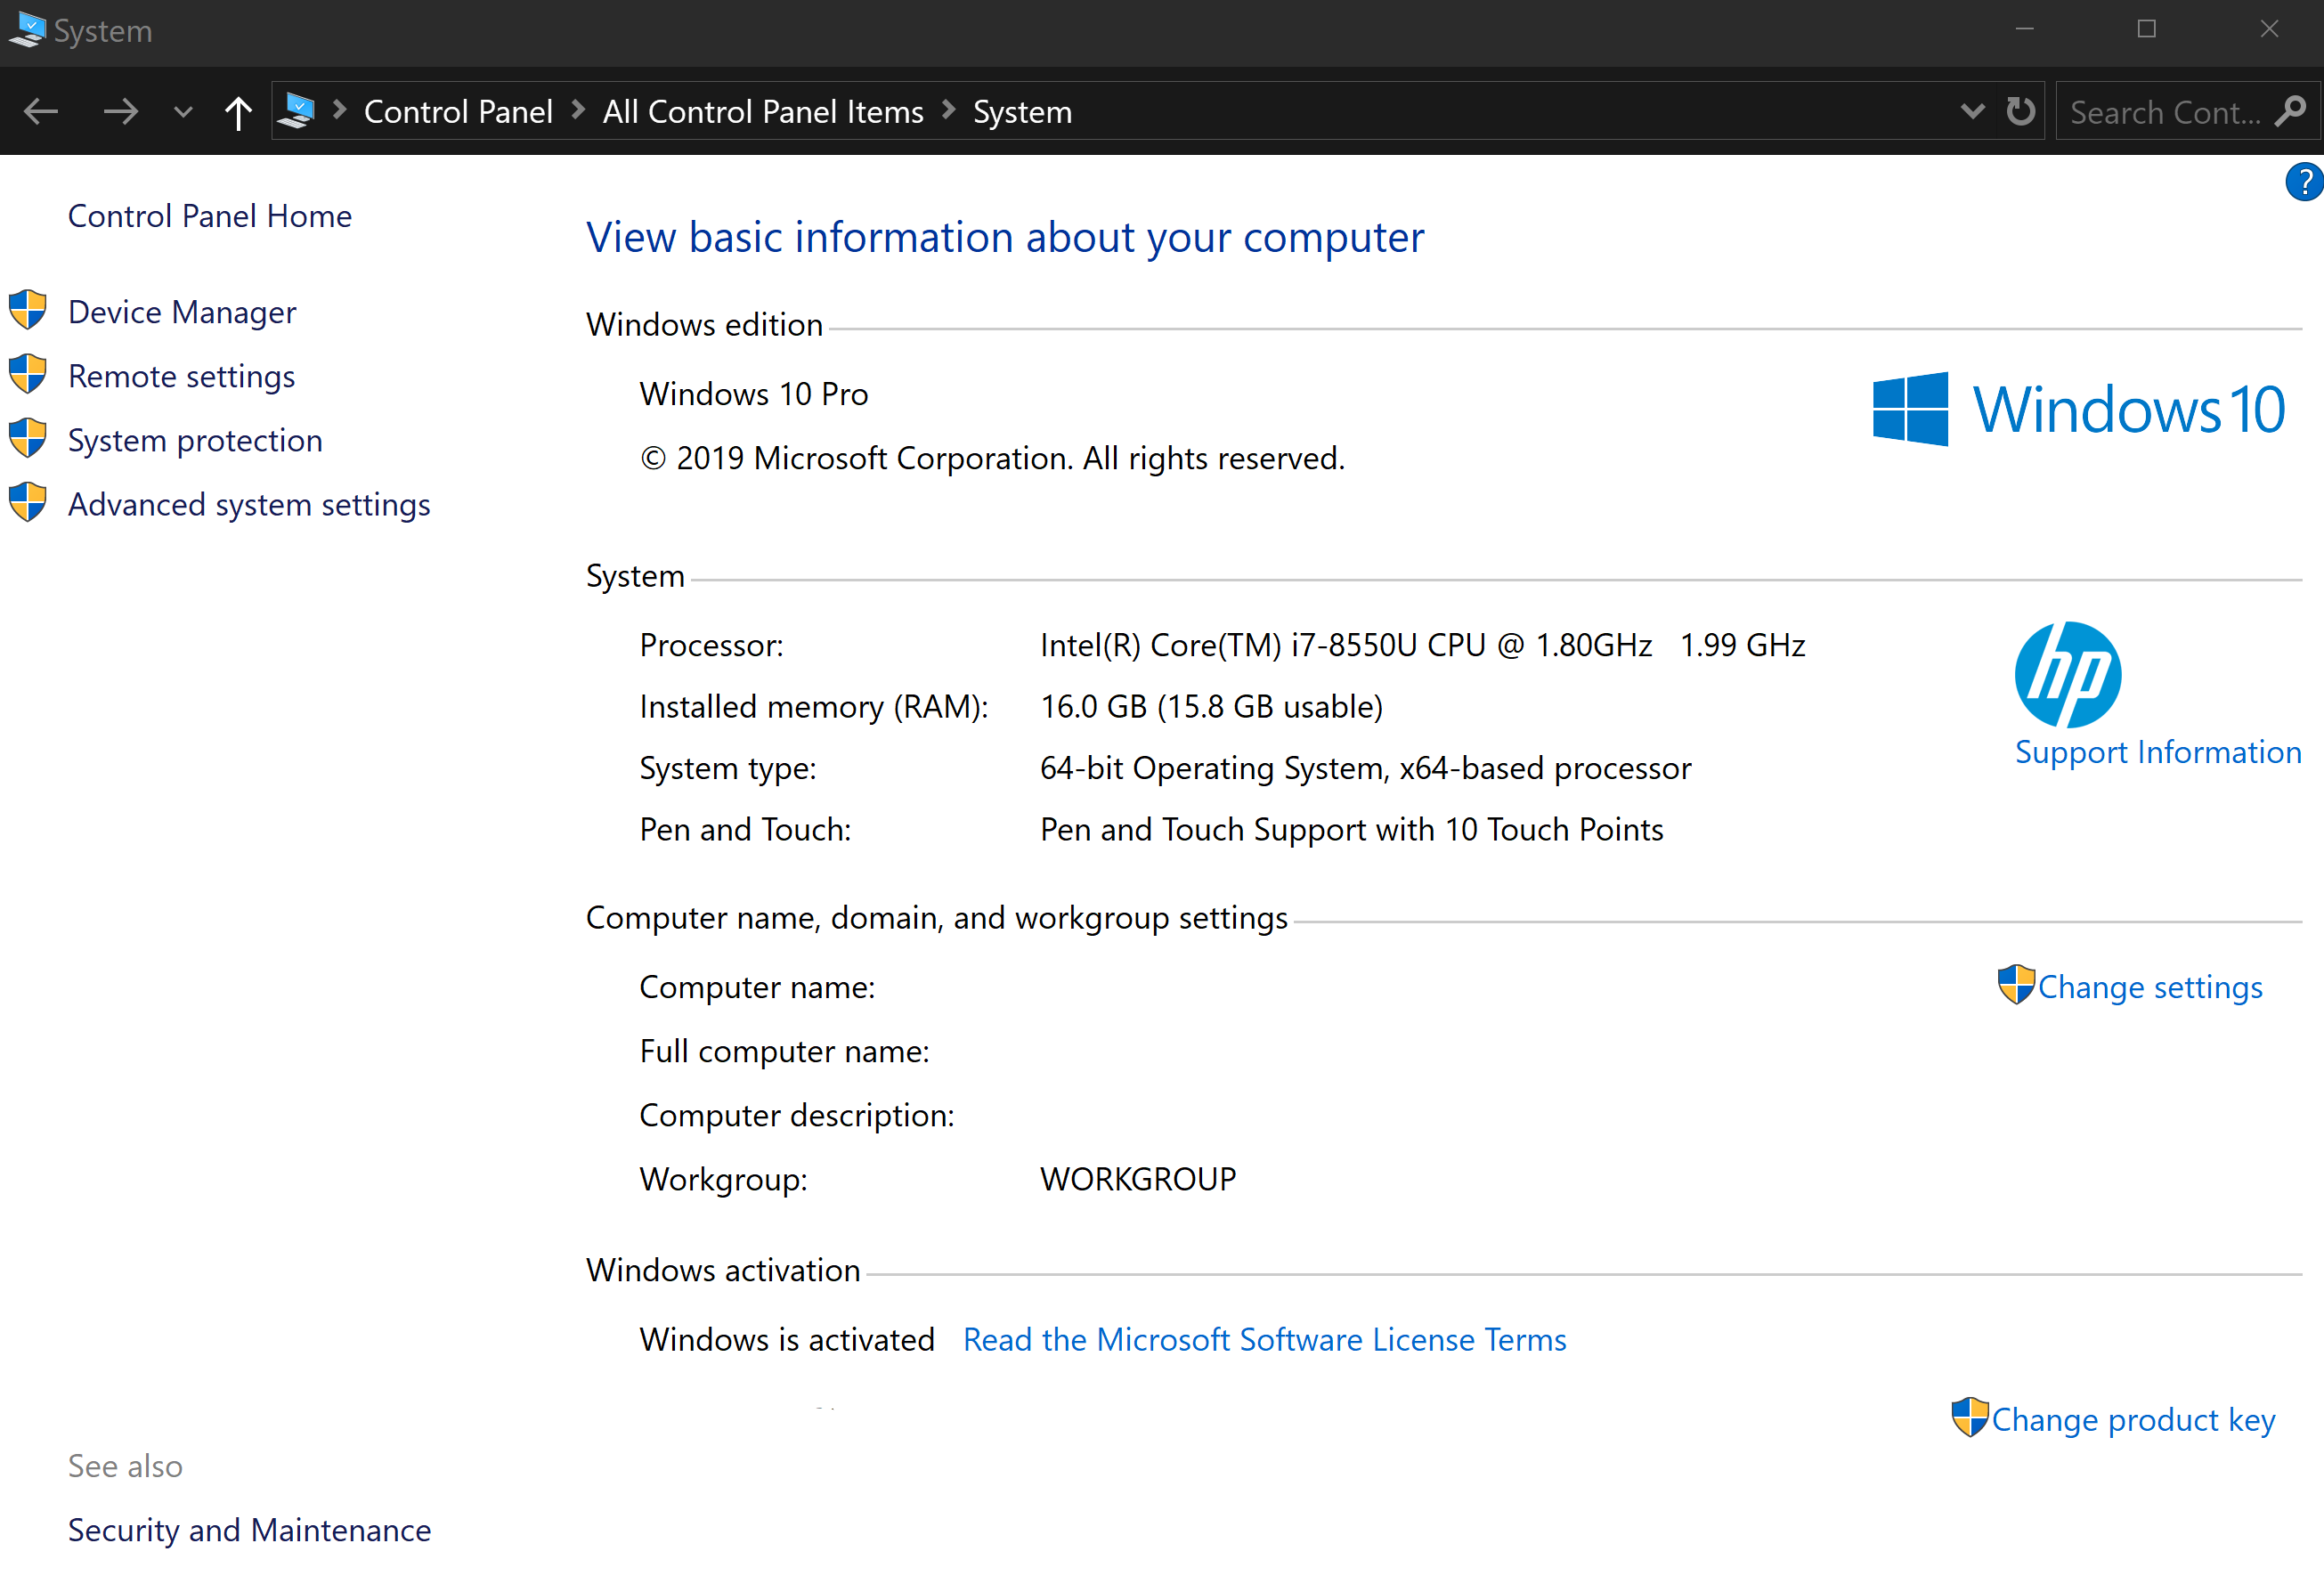This screenshot has width=2324, height=1592.
Task: Open HP Support Information link
Action: coord(2158,752)
